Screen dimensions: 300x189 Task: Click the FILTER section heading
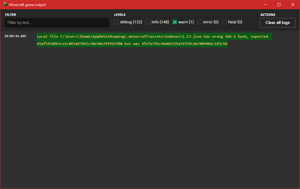pyautogui.click(x=10, y=15)
